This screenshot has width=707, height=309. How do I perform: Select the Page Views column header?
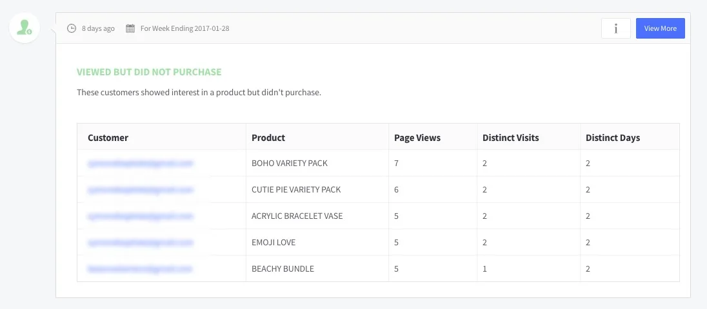coord(417,138)
